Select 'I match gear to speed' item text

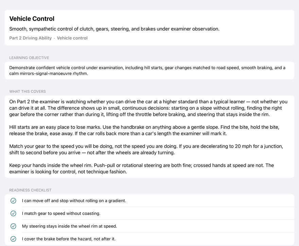coord(61,213)
